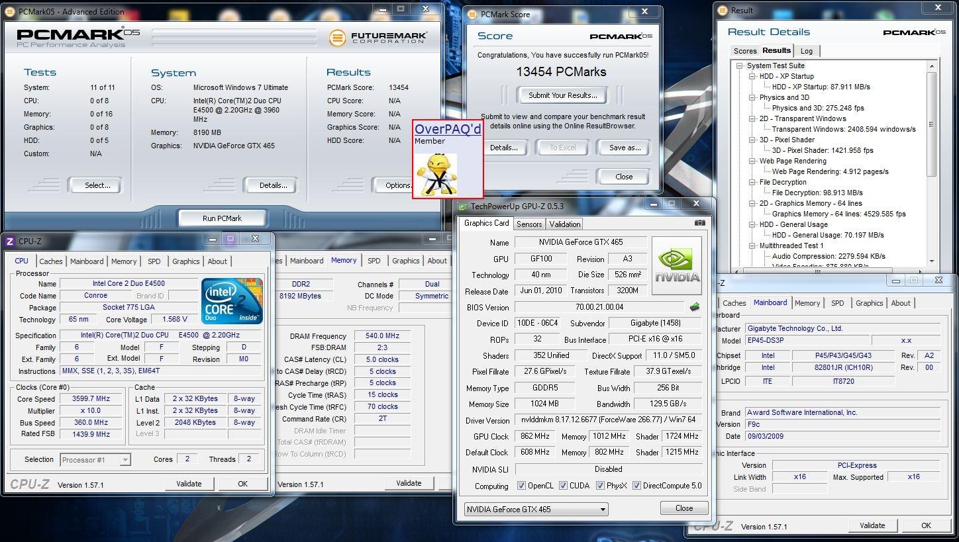
Task: Toggle the DirectCompute 5.0 checkbox
Action: 636,486
